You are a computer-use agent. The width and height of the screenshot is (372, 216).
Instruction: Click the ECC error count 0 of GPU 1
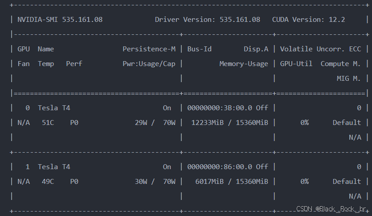tap(359, 167)
